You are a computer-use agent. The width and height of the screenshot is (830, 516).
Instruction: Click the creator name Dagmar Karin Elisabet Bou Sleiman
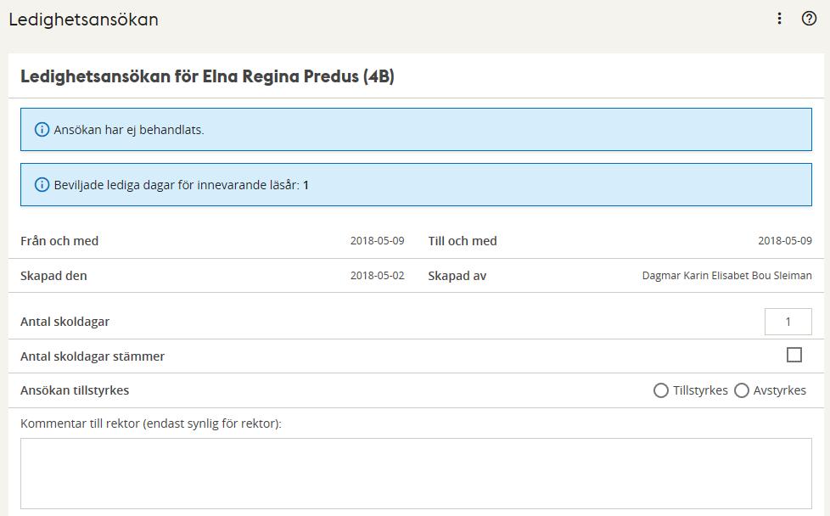pos(726,276)
